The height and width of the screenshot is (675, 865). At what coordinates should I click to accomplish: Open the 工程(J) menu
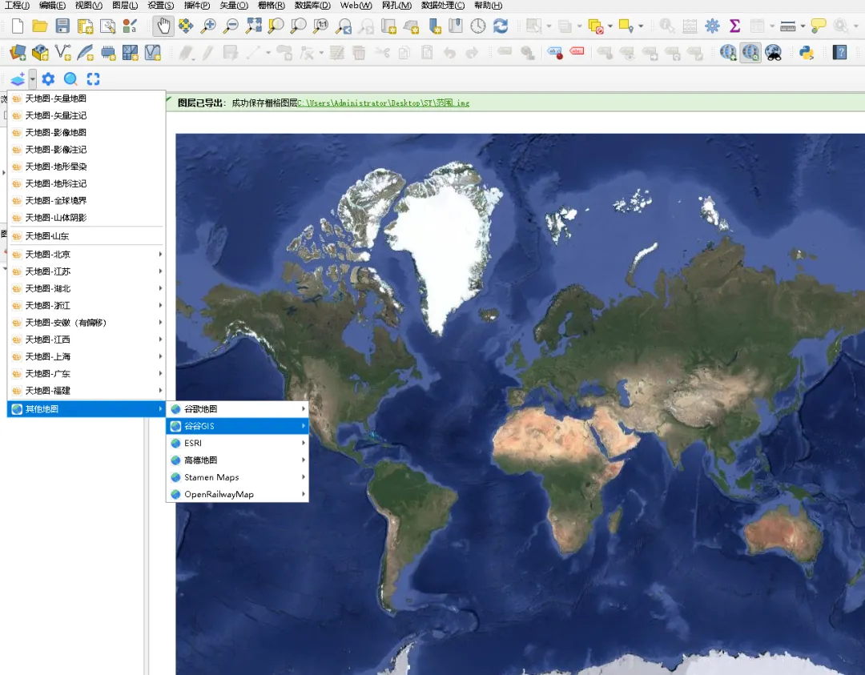[x=17, y=6]
